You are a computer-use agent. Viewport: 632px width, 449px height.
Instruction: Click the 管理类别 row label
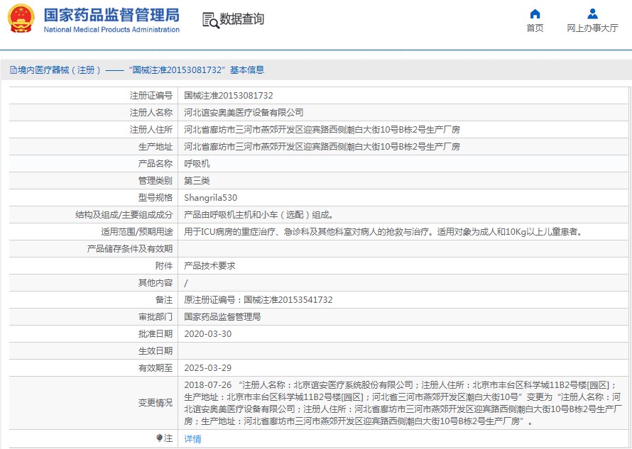point(156,181)
